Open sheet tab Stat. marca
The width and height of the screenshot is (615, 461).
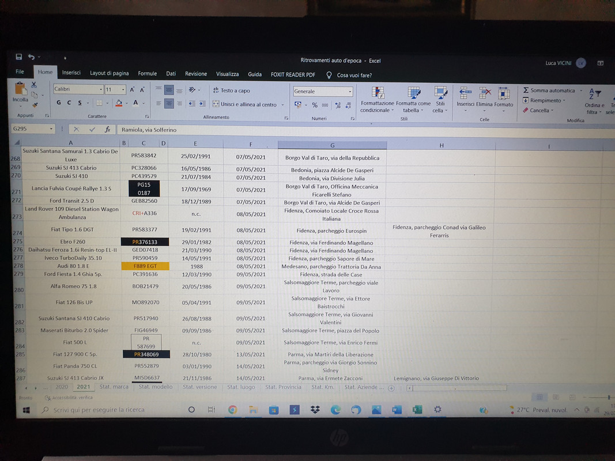pos(114,387)
